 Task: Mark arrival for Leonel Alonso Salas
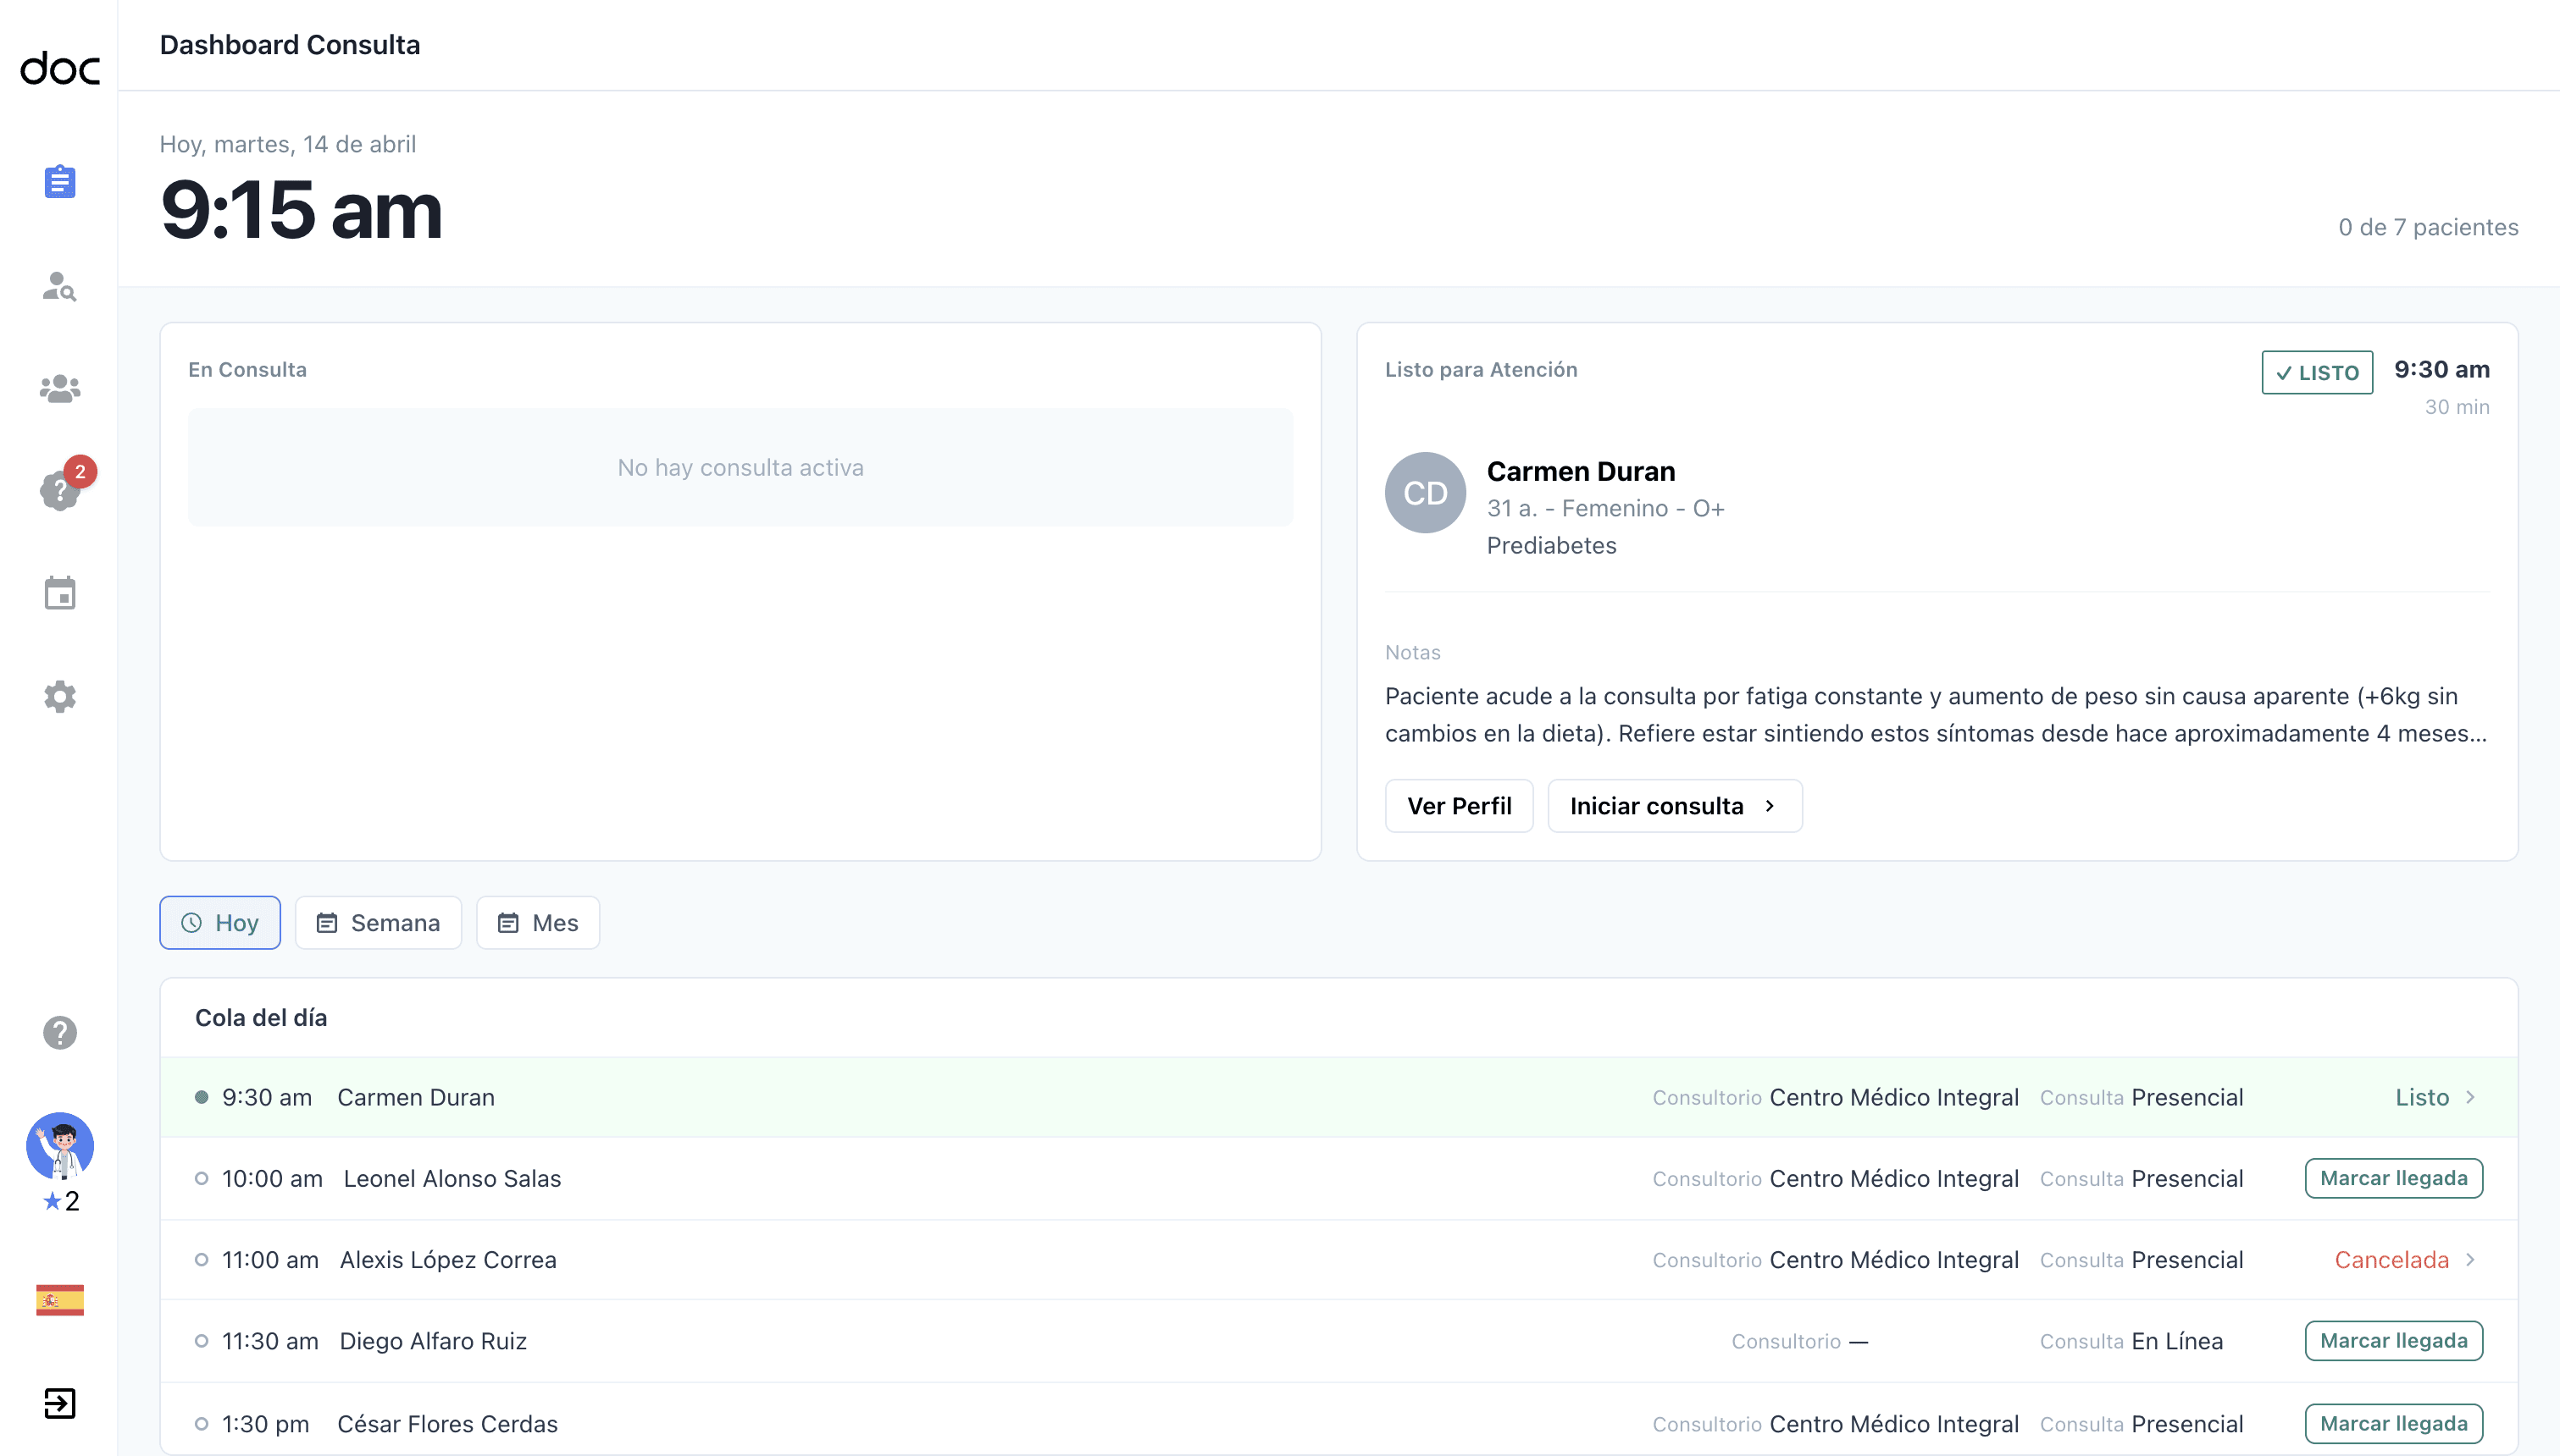point(2393,1178)
